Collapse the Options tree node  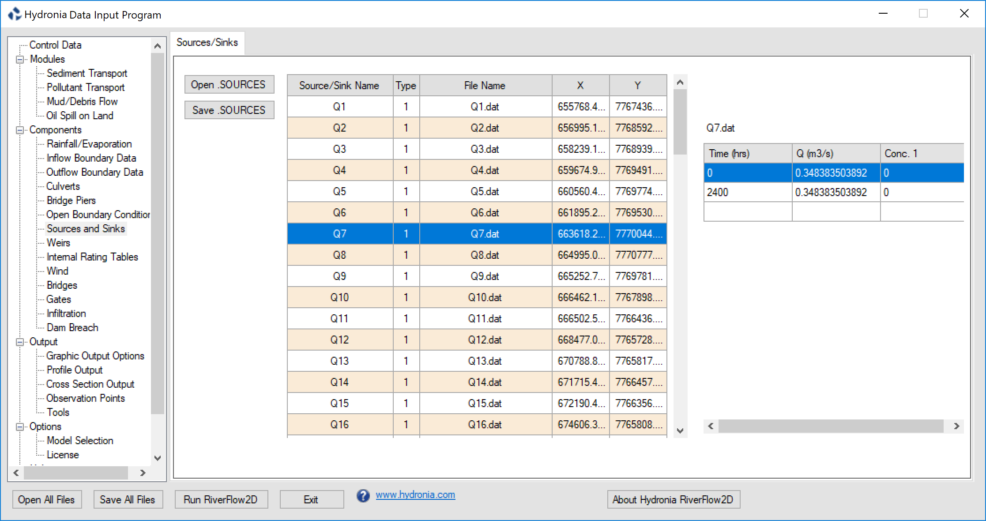(20, 427)
